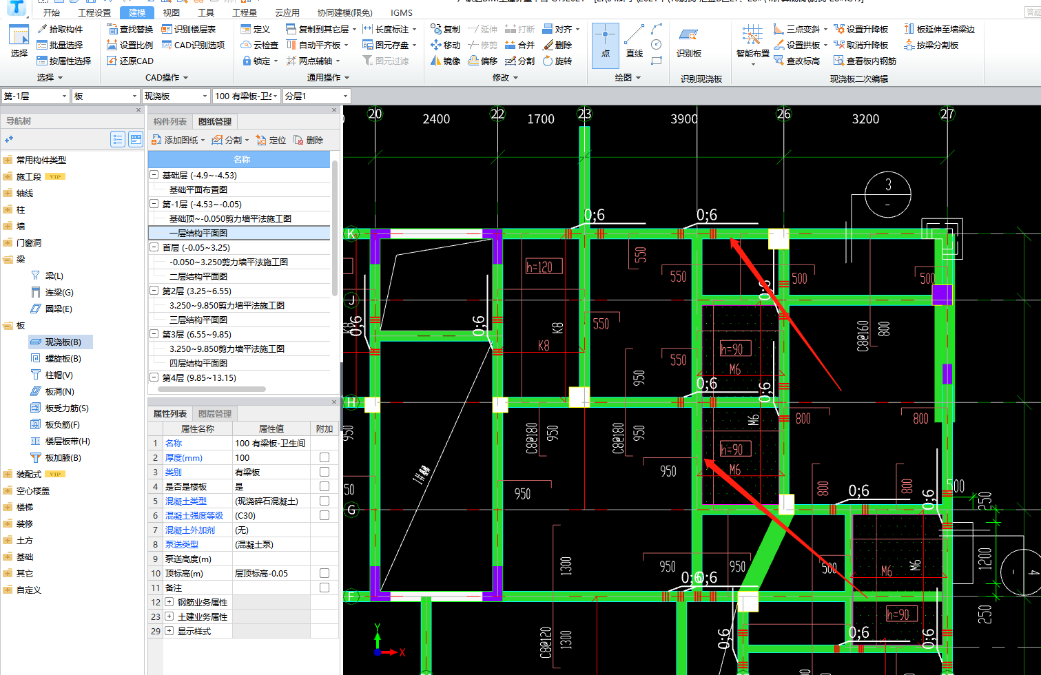1041x675 pixels.
Task: Click the 镜像 mirror tool
Action: 445,61
